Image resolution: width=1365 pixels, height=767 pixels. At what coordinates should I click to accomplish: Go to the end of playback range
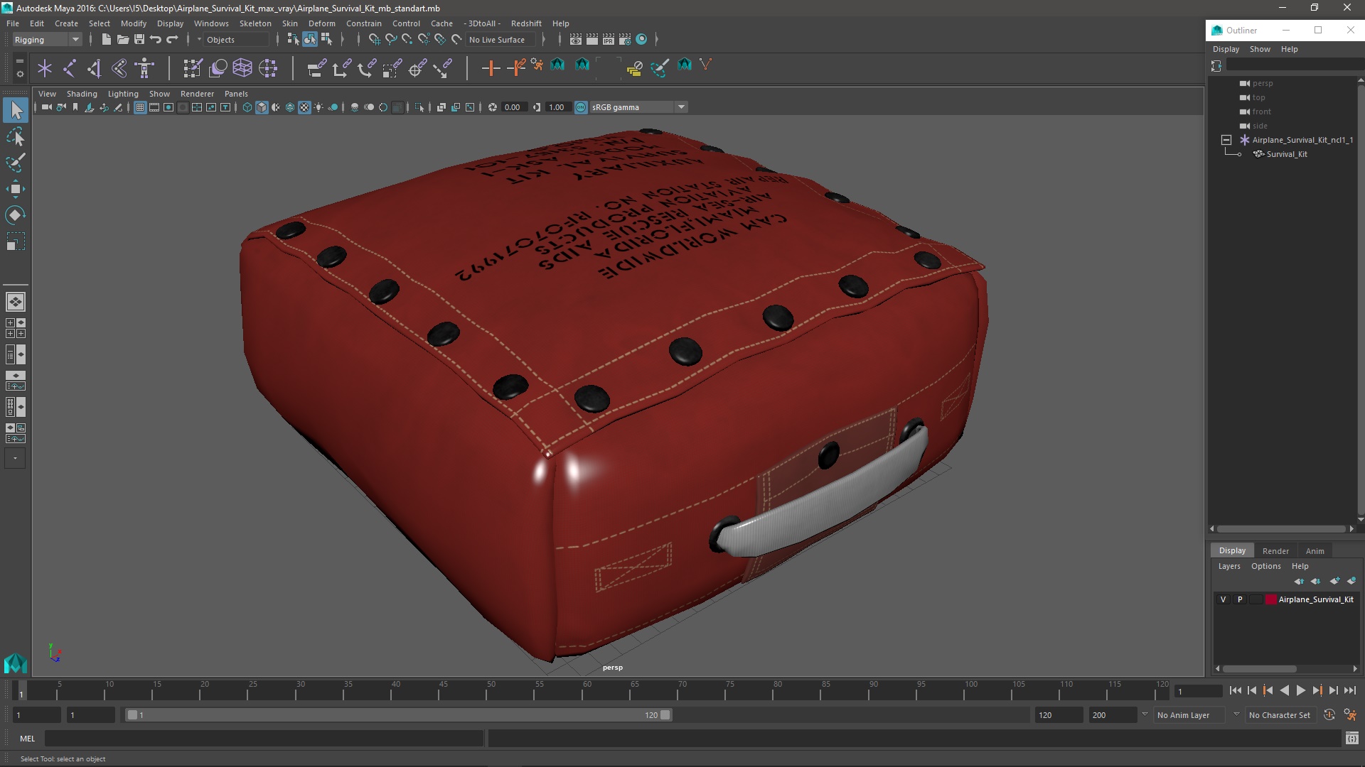click(1349, 690)
